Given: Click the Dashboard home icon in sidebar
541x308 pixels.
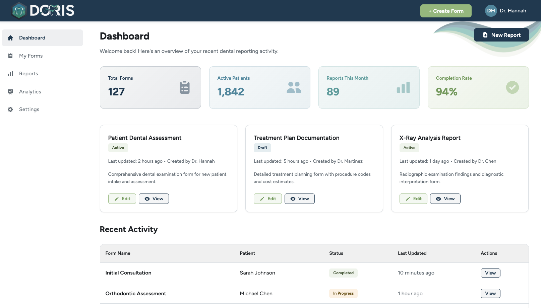Looking at the screenshot, I should [10, 37].
